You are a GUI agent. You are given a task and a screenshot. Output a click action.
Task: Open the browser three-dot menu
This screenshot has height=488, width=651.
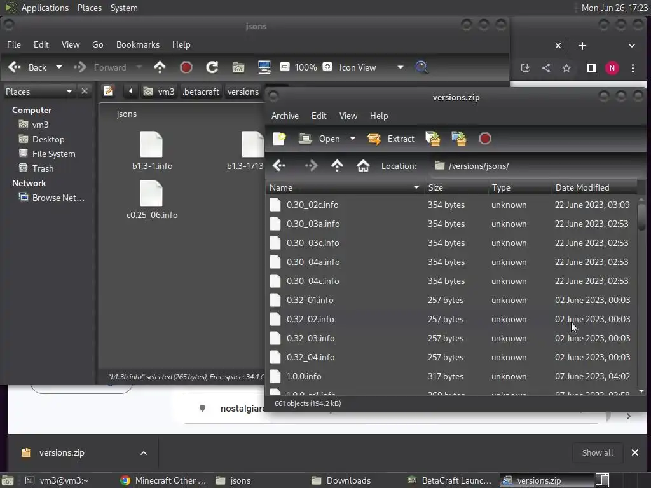tap(633, 68)
